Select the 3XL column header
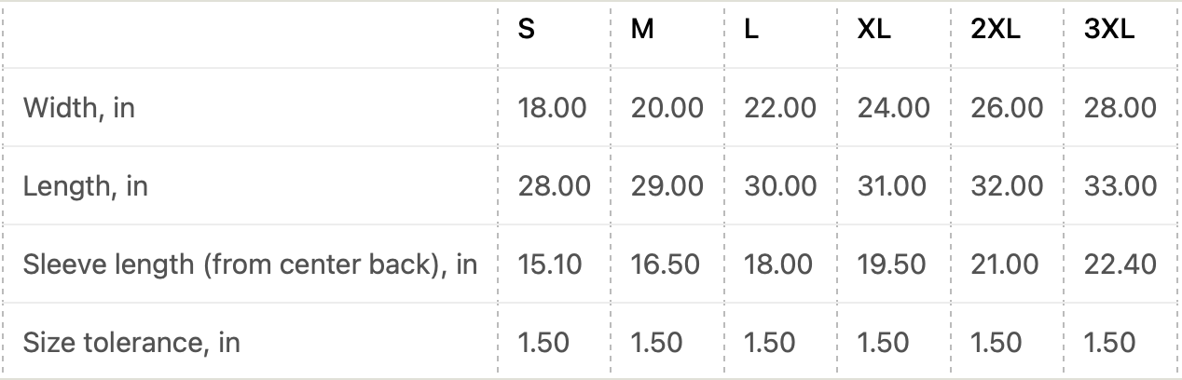This screenshot has height=380, width=1182. [x=1109, y=30]
